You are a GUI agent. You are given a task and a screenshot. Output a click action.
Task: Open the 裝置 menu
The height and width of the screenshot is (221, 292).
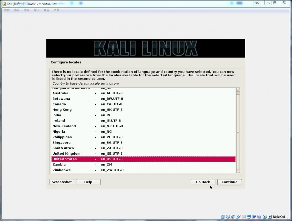pyautogui.click(x=46, y=10)
